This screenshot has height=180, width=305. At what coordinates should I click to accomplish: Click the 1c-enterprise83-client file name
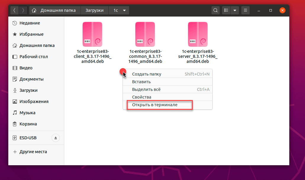tap(93, 56)
